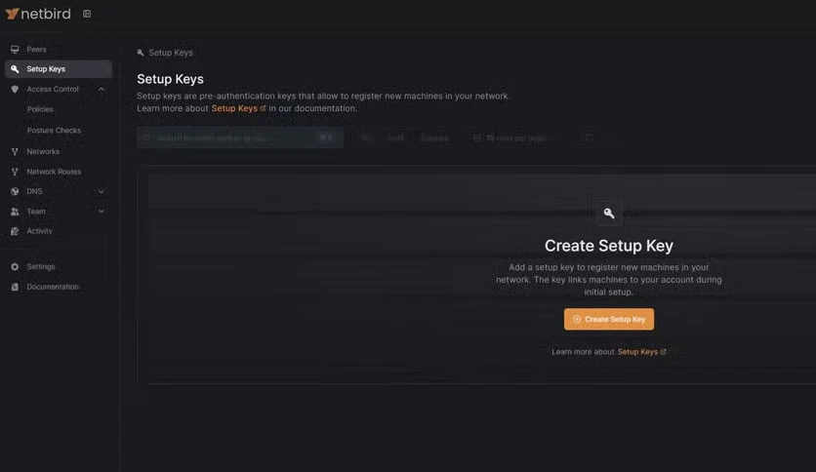Click the Networks branch icon
This screenshot has width=816, height=472.
15,152
